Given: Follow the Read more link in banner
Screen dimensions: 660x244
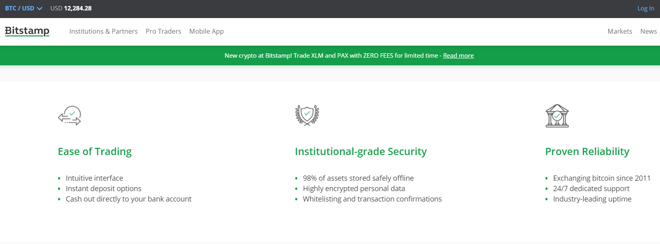Looking at the screenshot, I should [x=458, y=56].
